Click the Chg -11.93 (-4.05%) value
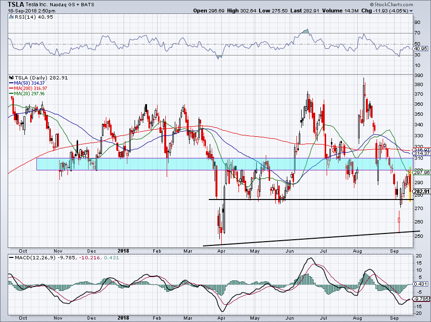This screenshot has width=431, height=322. [x=385, y=11]
